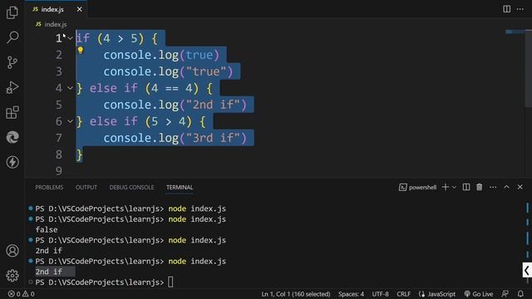Select language mode JavaScript
The height and width of the screenshot is (299, 532).
[437, 294]
